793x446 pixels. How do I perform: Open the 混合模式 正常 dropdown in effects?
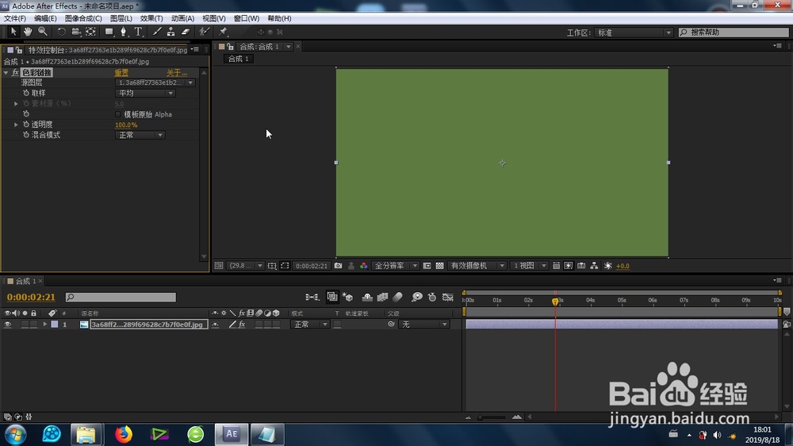point(140,135)
